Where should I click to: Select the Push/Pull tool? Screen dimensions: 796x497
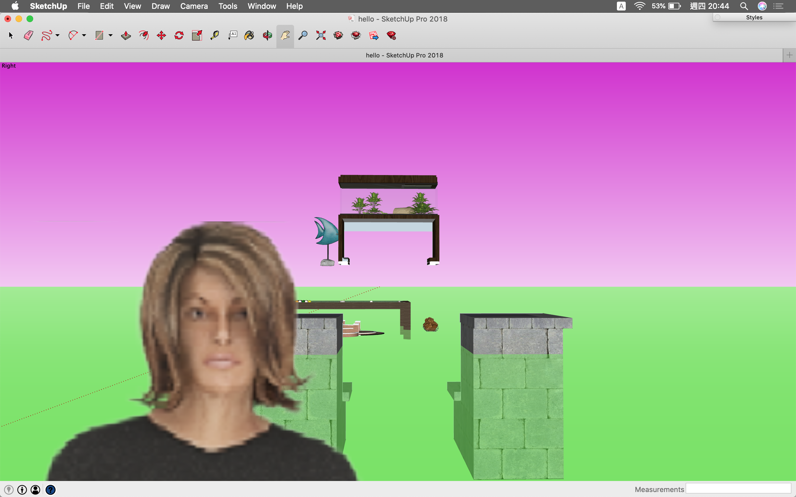pos(126,36)
